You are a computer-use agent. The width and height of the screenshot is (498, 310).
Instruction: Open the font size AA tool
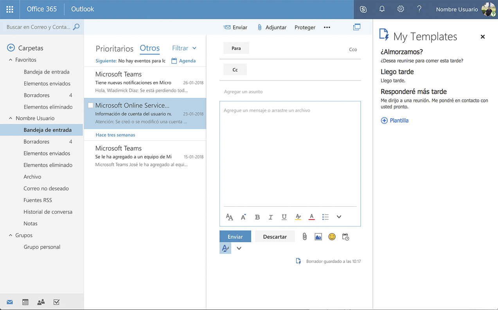coord(230,217)
